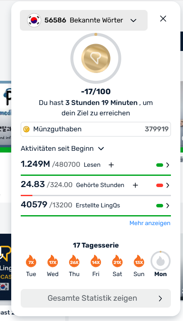
Task: Click the coin icon beside Münzguthaben
Action: tap(26, 129)
